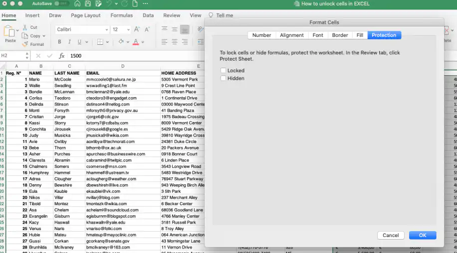
Task: Click the Cancel button in Format Cells
Action: coord(391,235)
